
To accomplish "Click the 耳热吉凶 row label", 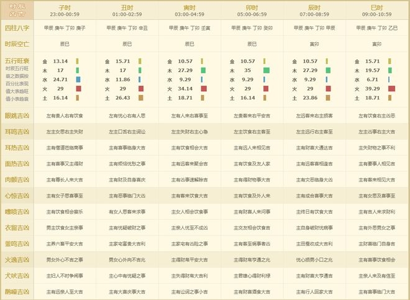I will 17,147.
